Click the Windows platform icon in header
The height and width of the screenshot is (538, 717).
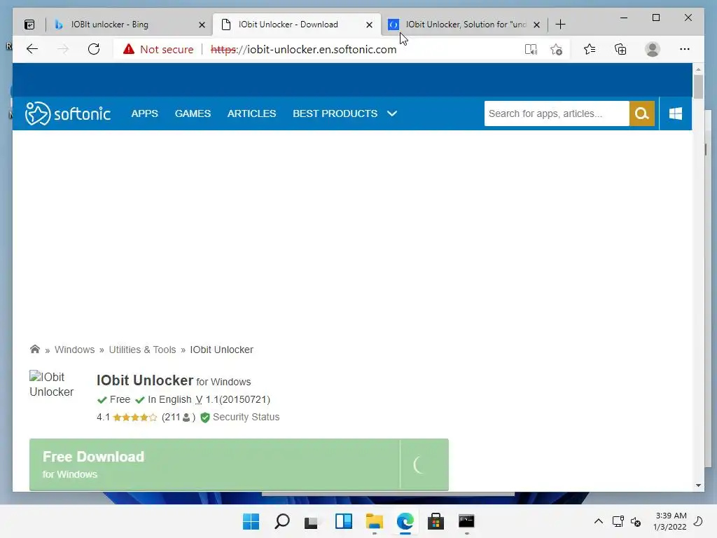click(x=676, y=113)
